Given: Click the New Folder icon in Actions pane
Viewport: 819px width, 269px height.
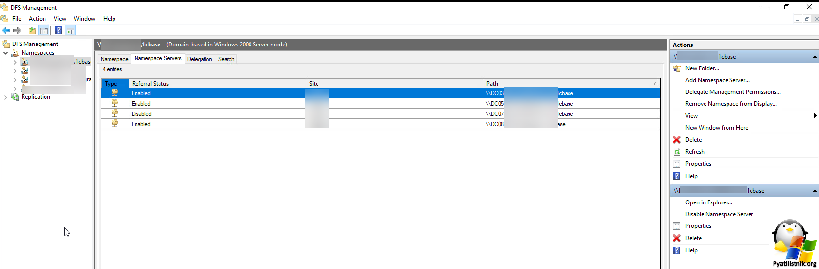Looking at the screenshot, I should coord(677,68).
